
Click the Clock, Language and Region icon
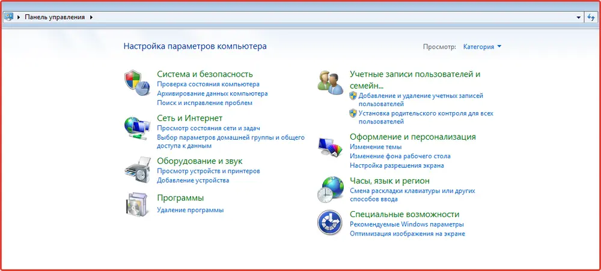tap(331, 189)
